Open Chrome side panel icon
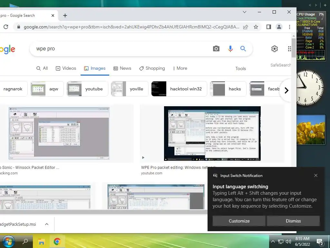 tap(268, 27)
